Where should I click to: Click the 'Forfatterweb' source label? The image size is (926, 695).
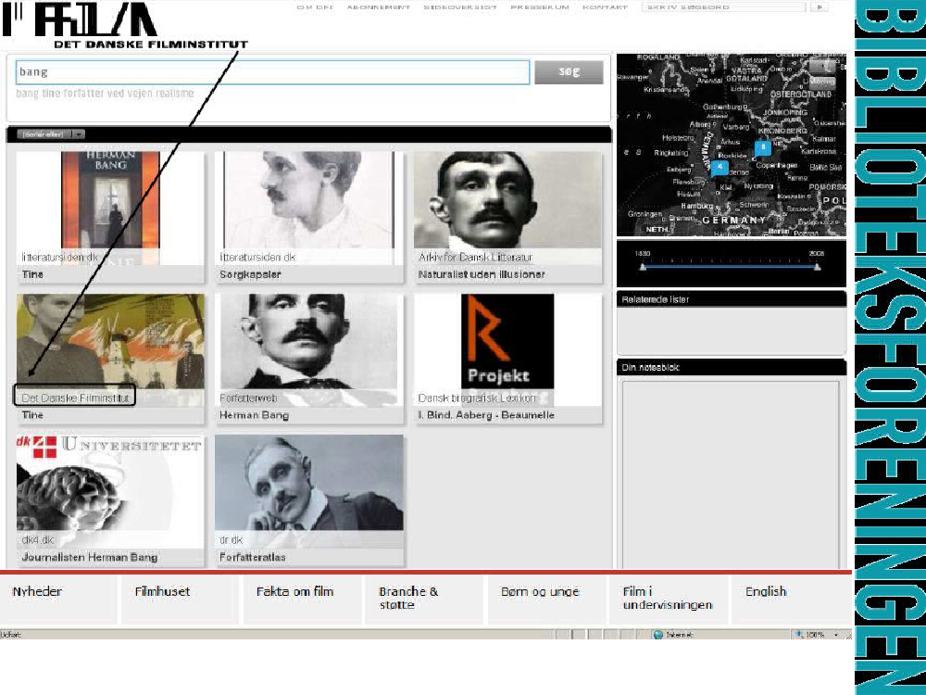pos(248,398)
